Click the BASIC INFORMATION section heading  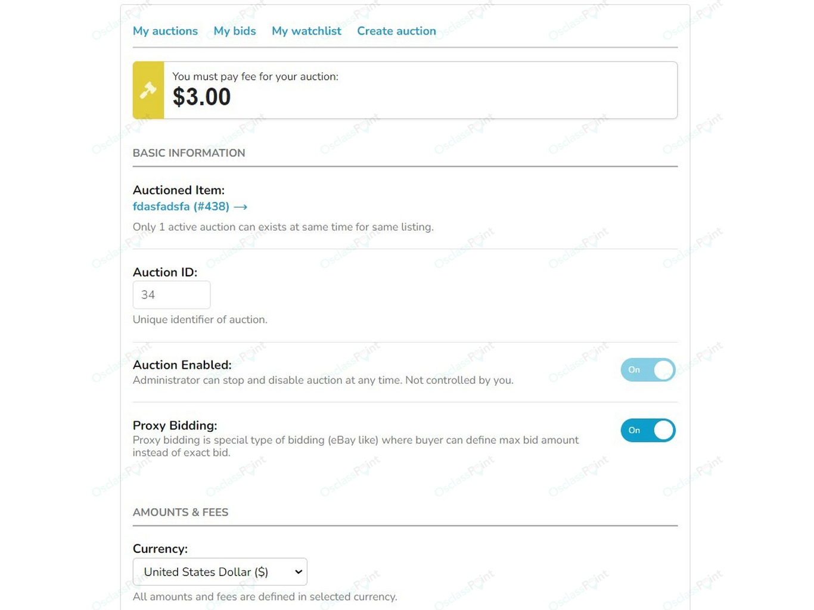[189, 153]
